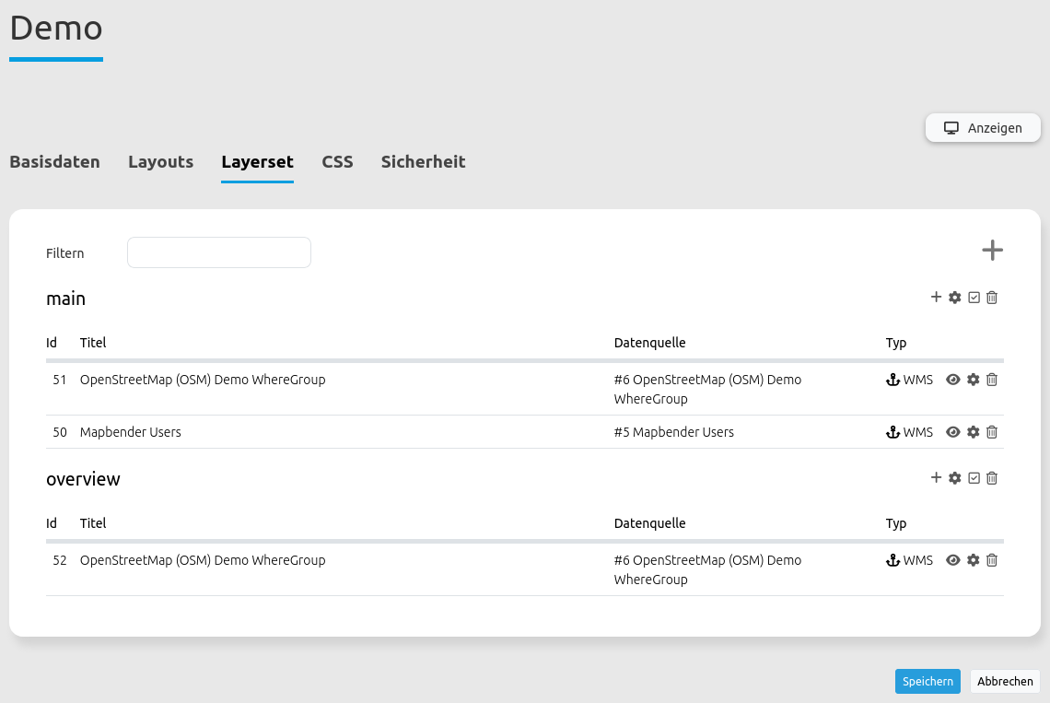Viewport: 1050px width, 703px height.
Task: Open settings for instance 52 in overview
Action: [x=973, y=560]
